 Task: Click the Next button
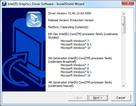[x=98, y=98]
